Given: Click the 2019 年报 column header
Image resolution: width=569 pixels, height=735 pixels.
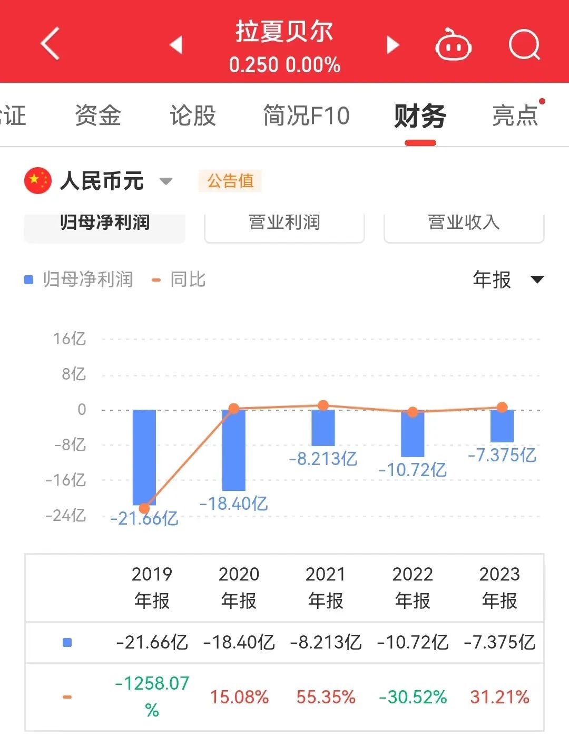Looking at the screenshot, I should pos(152,587).
